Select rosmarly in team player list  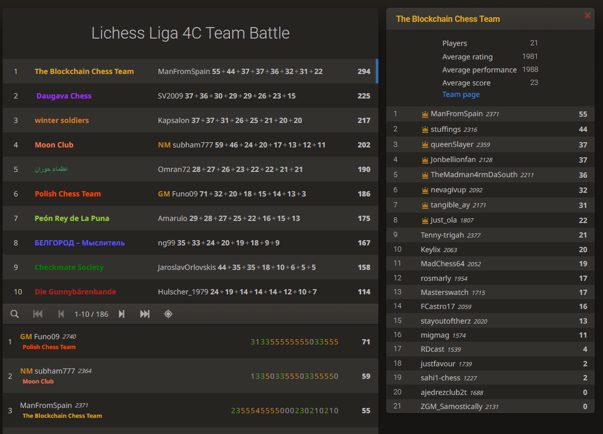490,278
